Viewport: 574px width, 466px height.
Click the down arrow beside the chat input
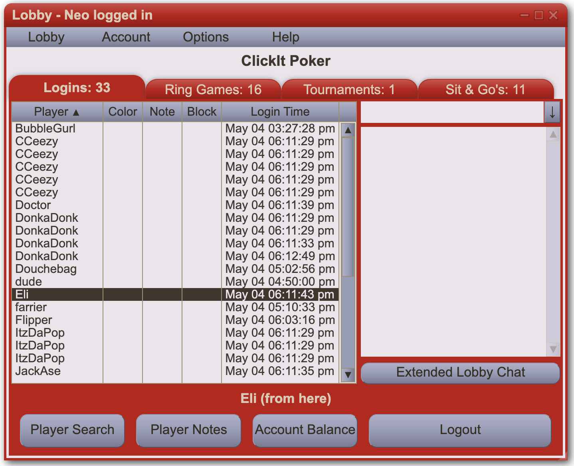(553, 112)
